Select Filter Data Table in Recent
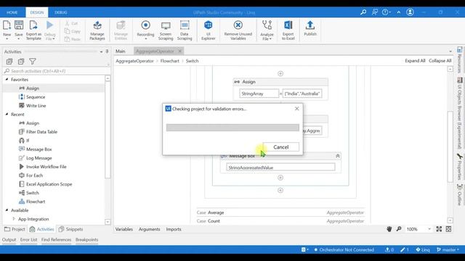 41,132
